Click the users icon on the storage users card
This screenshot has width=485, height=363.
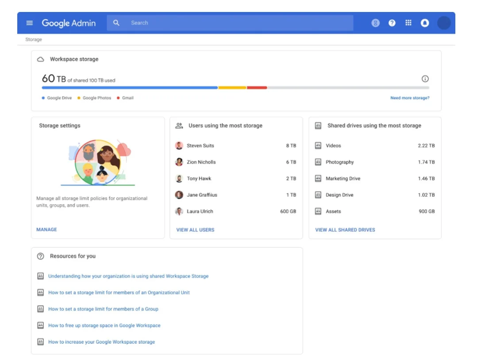[179, 125]
